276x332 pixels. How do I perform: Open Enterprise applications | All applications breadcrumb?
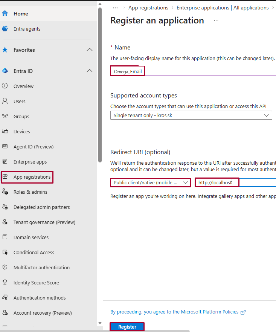(223, 8)
